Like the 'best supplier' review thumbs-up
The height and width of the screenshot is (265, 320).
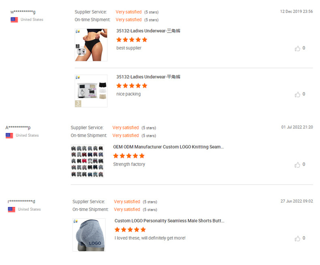point(298,48)
